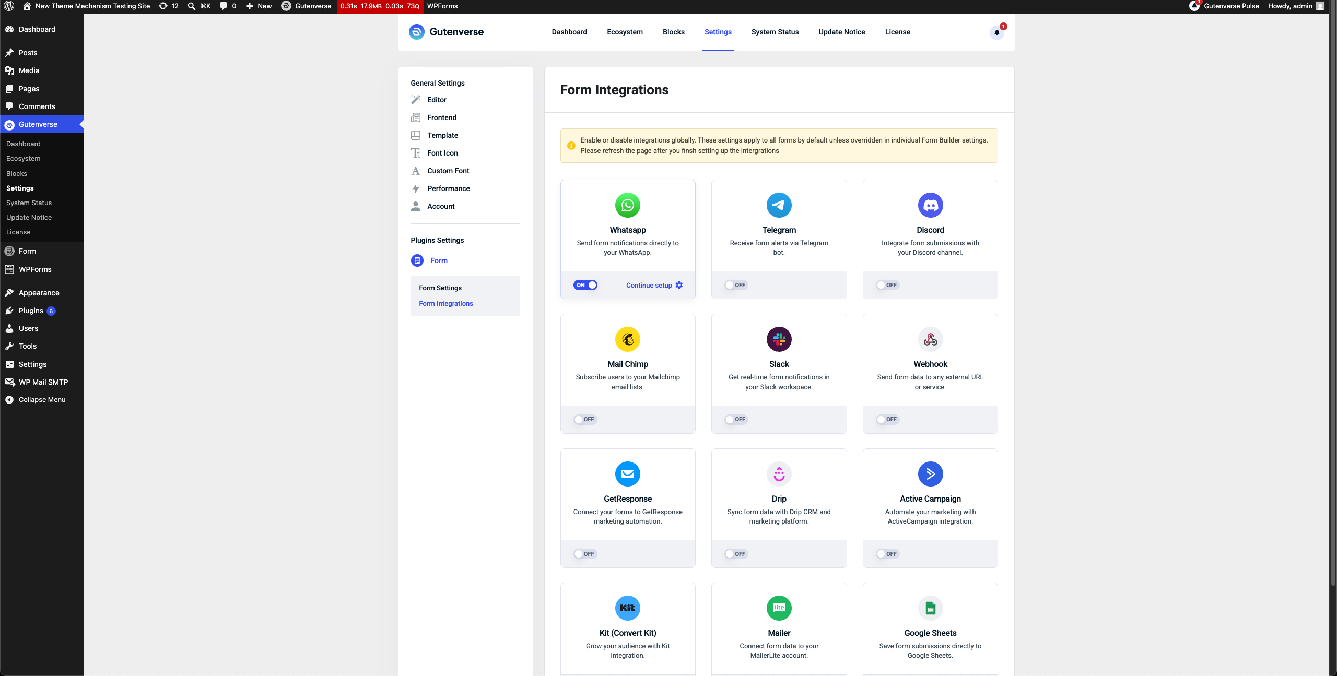Click the Gutenverse logo in the header
This screenshot has width=1337, height=676.
[447, 32]
